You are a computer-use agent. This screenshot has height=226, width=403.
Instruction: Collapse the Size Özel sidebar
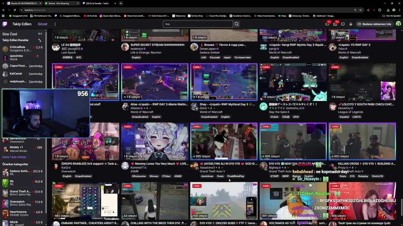point(40,34)
